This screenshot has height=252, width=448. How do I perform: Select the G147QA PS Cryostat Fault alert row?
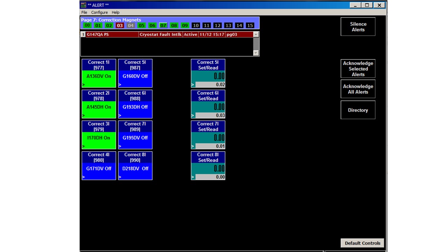pos(168,35)
